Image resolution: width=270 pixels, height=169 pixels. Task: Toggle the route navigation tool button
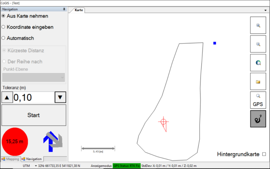[258, 119]
